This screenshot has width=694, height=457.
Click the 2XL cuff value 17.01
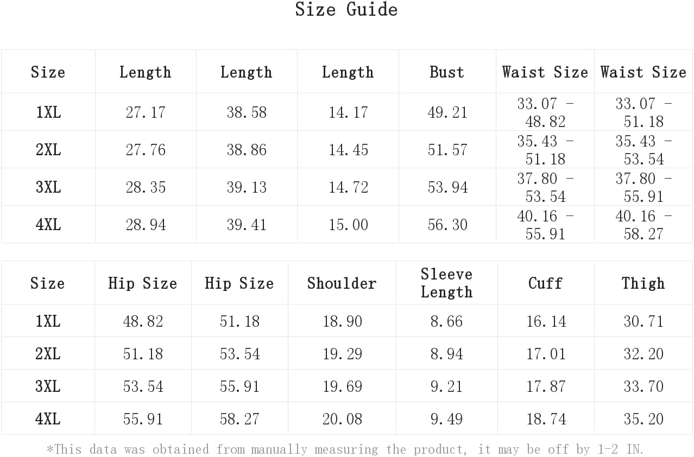[x=546, y=354]
